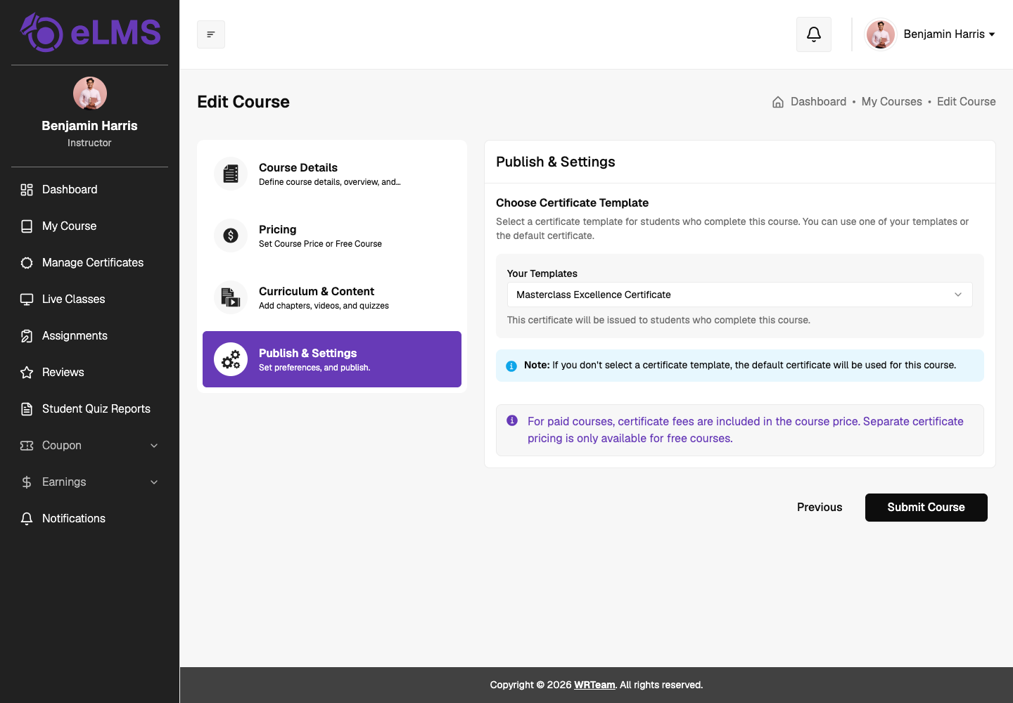Open Assignments from the sidebar
Image resolution: width=1013 pixels, height=703 pixels.
[x=90, y=336]
